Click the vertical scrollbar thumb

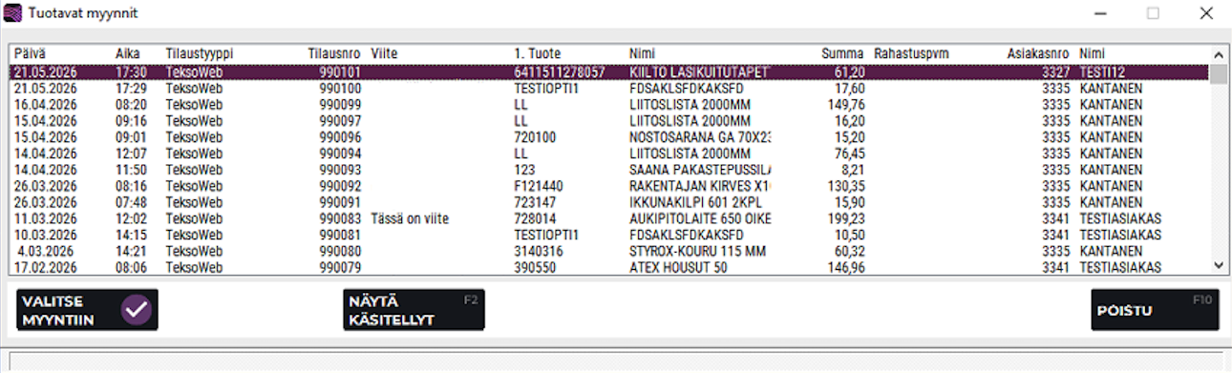[x=1218, y=74]
